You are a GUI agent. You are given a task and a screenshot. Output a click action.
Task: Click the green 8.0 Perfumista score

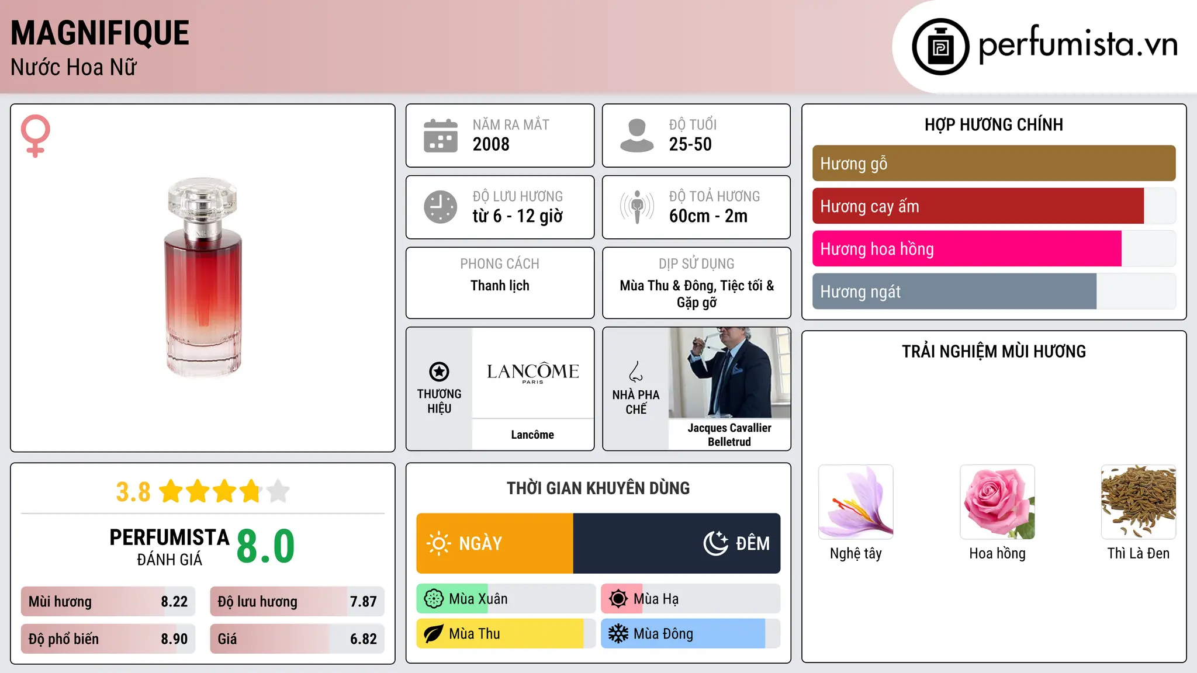266,546
